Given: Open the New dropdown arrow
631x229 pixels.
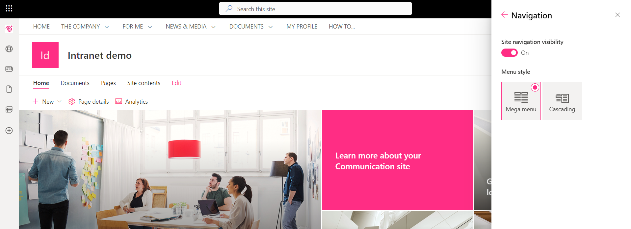Looking at the screenshot, I should 60,101.
